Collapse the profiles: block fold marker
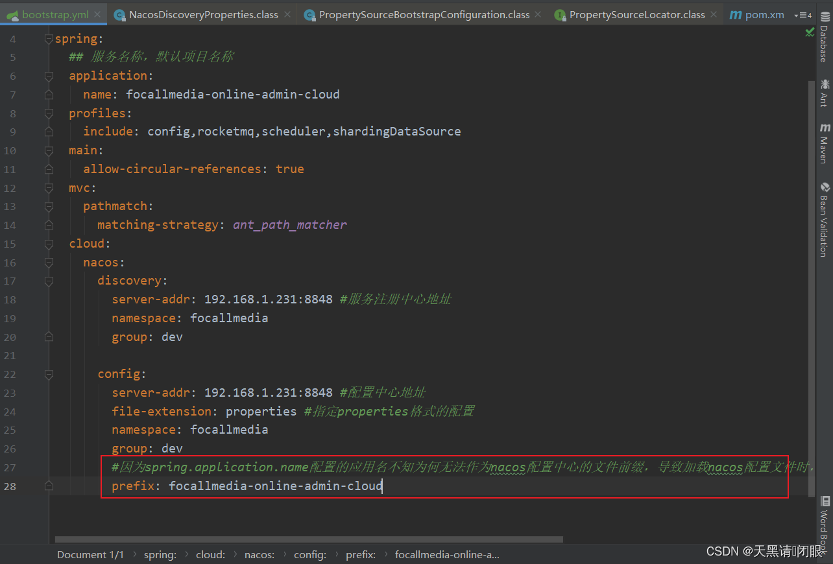 point(49,113)
